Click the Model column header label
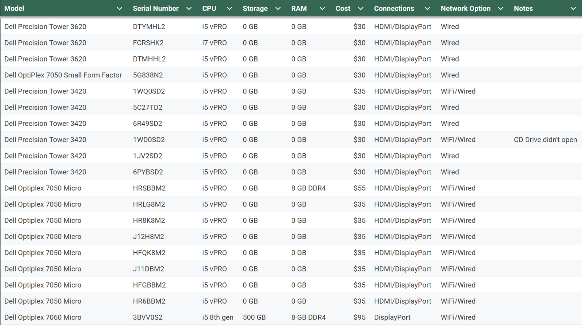The height and width of the screenshot is (325, 582). 14,8
